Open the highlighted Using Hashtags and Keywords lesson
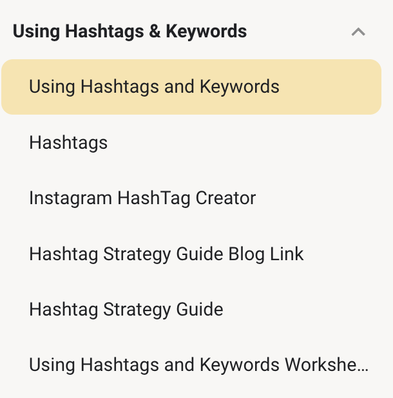Screen dimensions: 393x398 pyautogui.click(x=154, y=87)
